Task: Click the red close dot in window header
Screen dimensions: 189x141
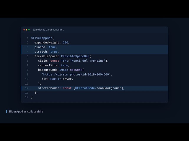Action: (x=24, y=30)
